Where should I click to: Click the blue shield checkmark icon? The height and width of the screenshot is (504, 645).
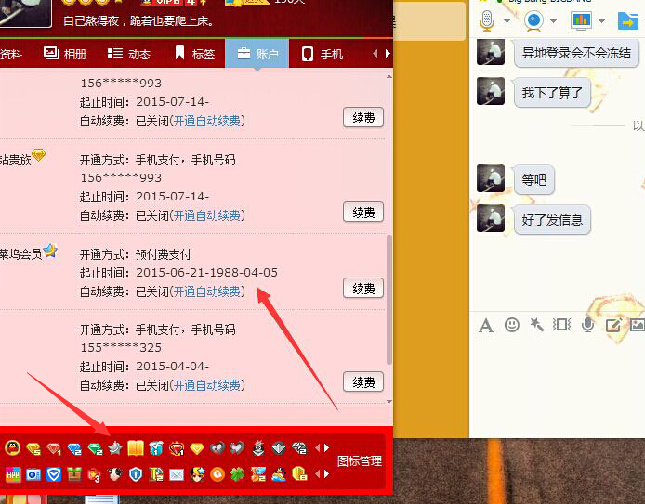click(x=54, y=474)
